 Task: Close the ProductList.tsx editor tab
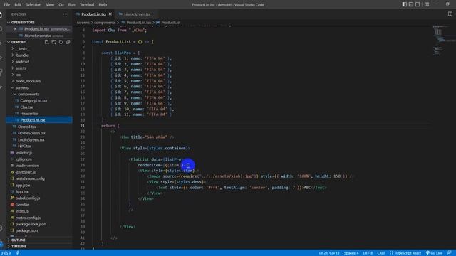click(110, 14)
